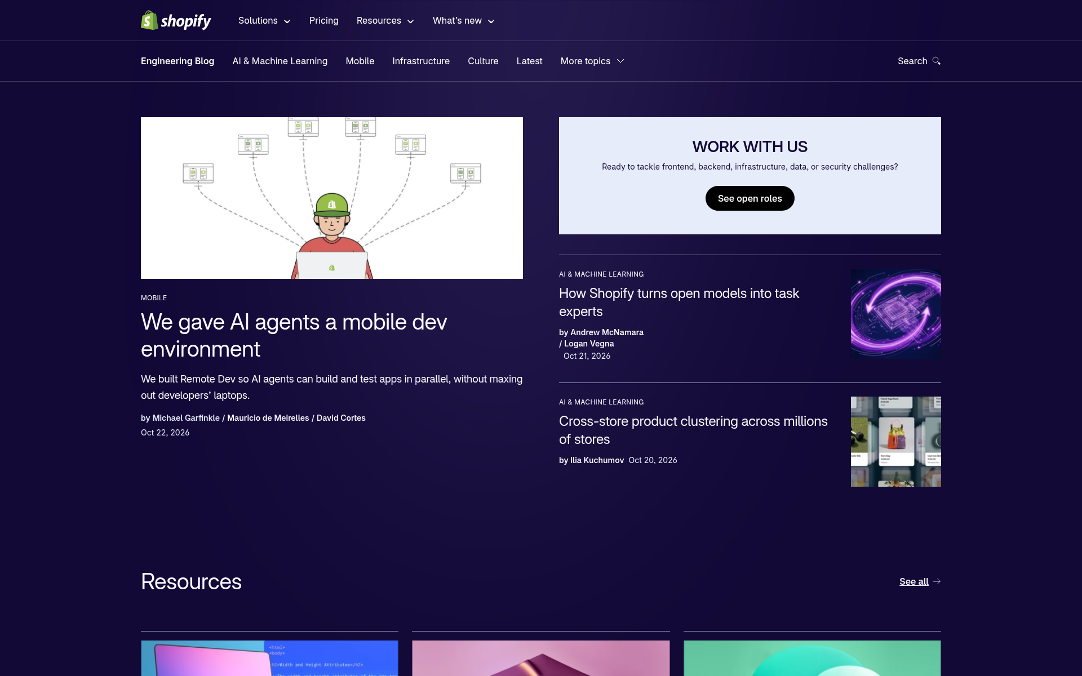Screen dimensions: 1082x676
Task: Click See open roles button
Action: coord(750,198)
